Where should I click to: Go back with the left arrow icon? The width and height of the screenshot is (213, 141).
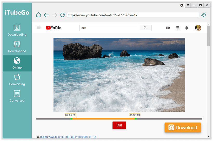click(46, 15)
